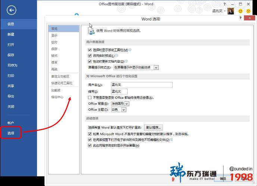Image resolution: width=257 pixels, height=186 pixels.
Task: Click the smiley face feedback icon
Action: click(x=241, y=11)
